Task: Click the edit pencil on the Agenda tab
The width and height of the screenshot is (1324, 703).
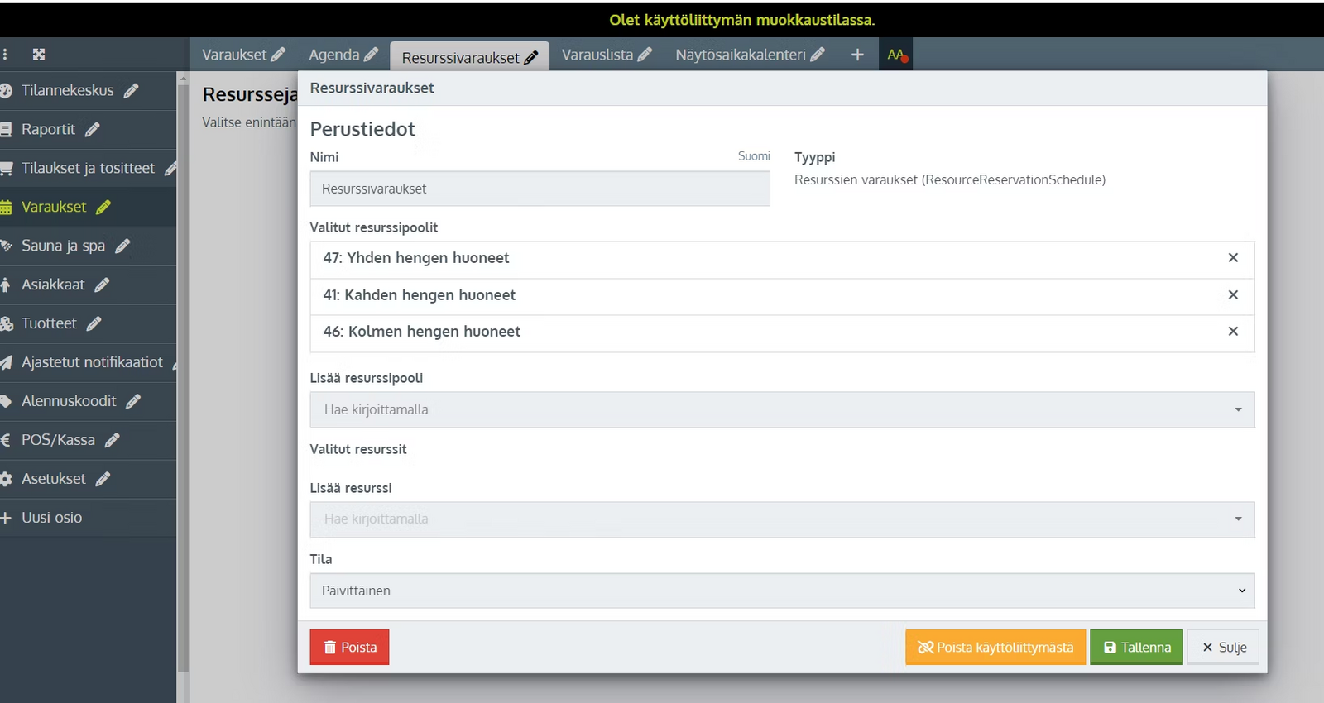Action: point(371,55)
